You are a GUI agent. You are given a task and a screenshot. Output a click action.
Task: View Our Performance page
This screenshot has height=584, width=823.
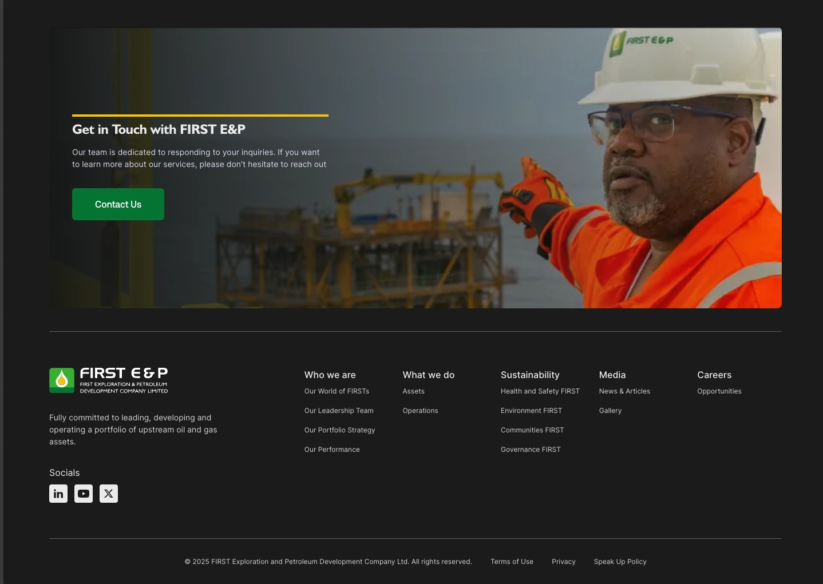(x=332, y=450)
